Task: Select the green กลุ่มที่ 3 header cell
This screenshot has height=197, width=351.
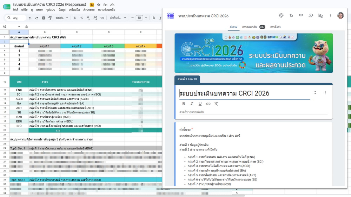Action: 108,46
